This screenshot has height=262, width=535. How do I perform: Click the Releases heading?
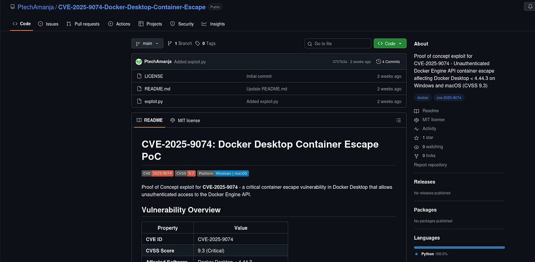point(424,182)
